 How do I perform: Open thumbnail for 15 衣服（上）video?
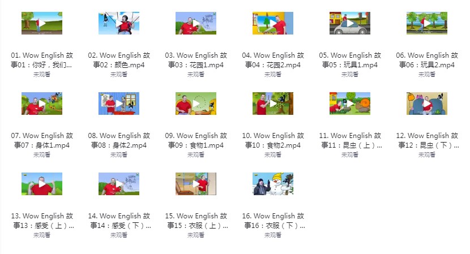pyautogui.click(x=196, y=184)
